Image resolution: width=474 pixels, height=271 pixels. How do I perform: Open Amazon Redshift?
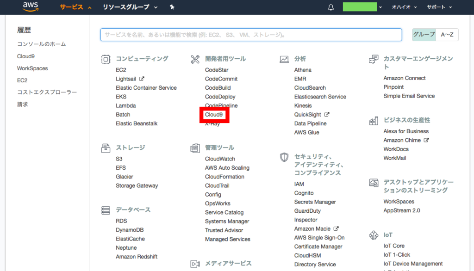pos(137,257)
